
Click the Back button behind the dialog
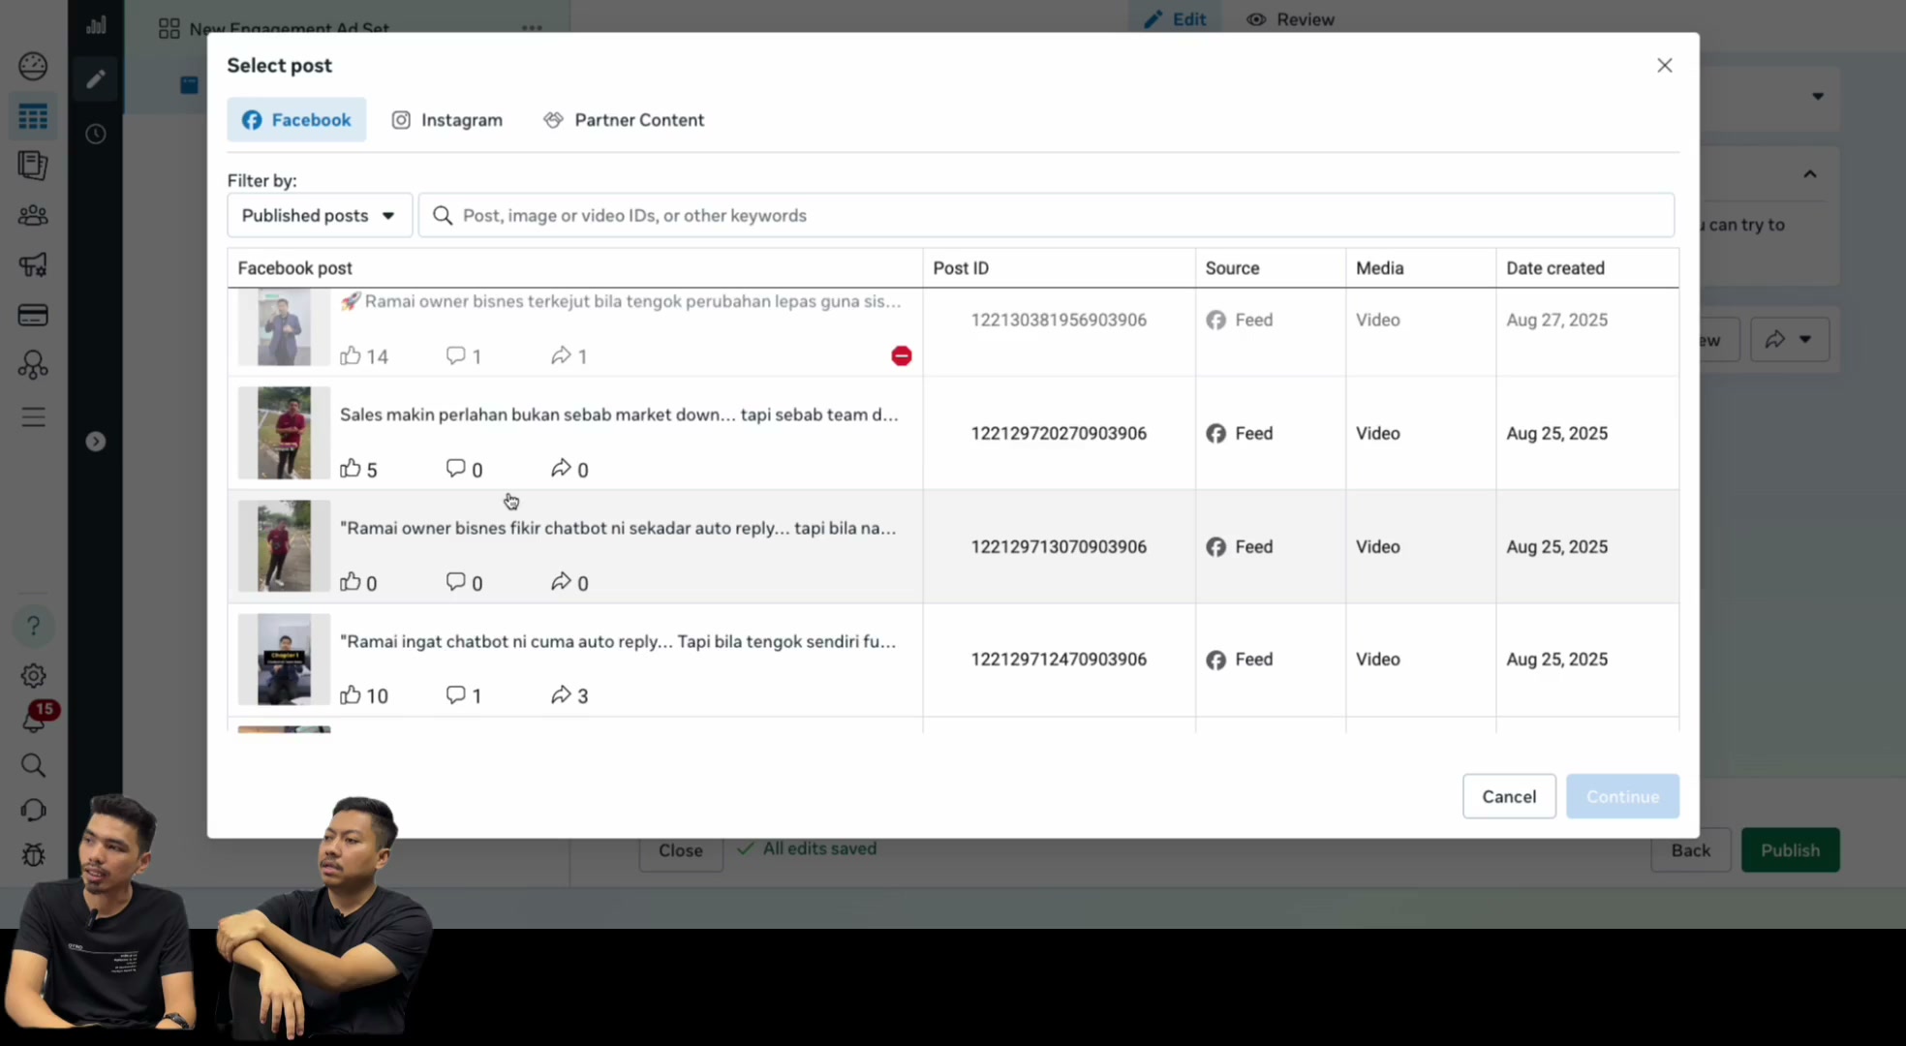pos(1690,849)
